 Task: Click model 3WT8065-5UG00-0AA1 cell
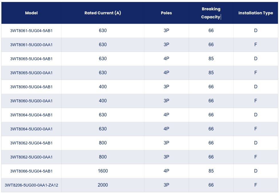(x=31, y=73)
